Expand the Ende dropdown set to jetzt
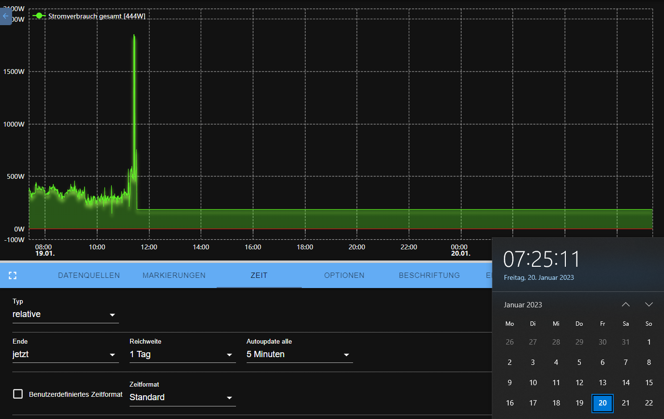This screenshot has height=419, width=664. click(x=65, y=355)
